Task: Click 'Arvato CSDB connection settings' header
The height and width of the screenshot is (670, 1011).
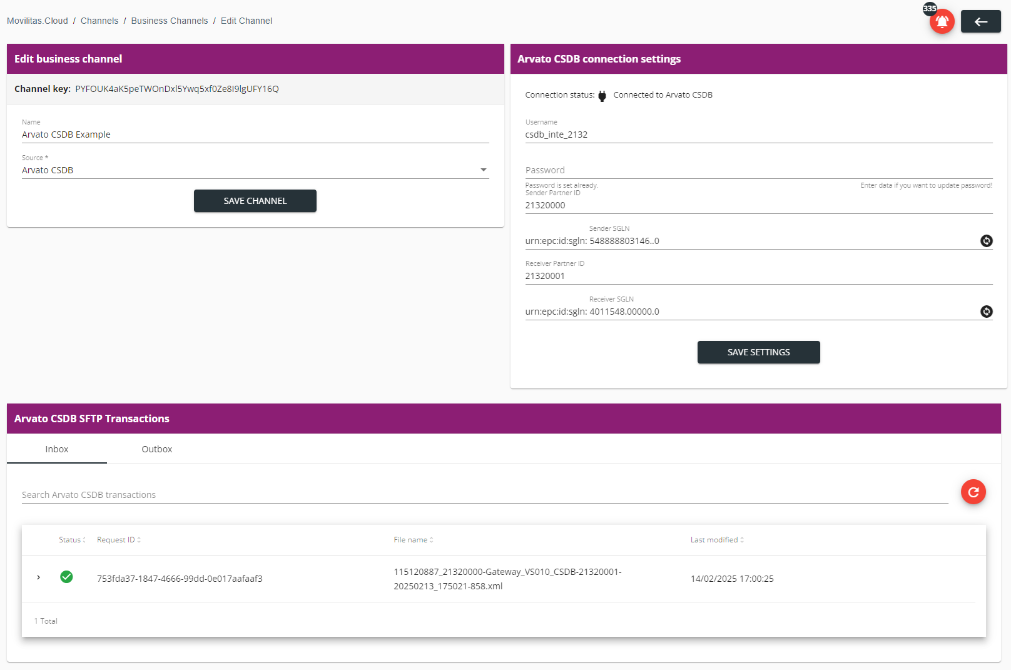Action: point(758,59)
